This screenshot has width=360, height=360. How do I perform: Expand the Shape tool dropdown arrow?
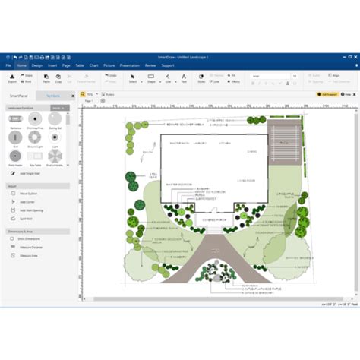point(160,82)
